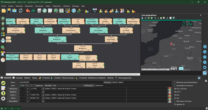
Task: Click the red house marker near Lille
Action: [x=171, y=44]
